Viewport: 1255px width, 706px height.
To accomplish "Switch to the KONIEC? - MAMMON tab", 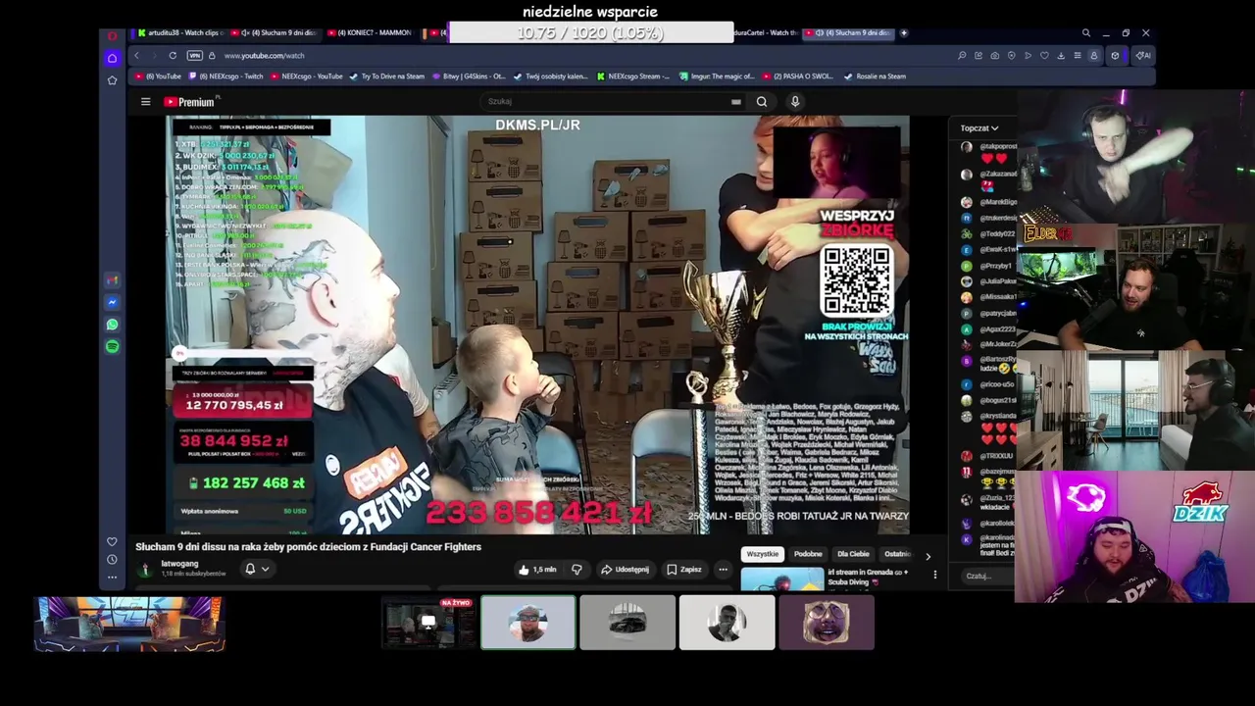I will pyautogui.click(x=373, y=33).
